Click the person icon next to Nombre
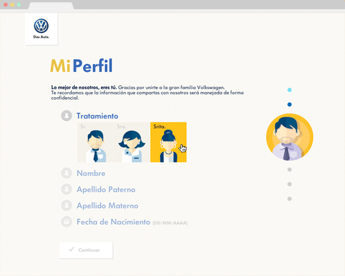345x276 pixels. pos(67,173)
